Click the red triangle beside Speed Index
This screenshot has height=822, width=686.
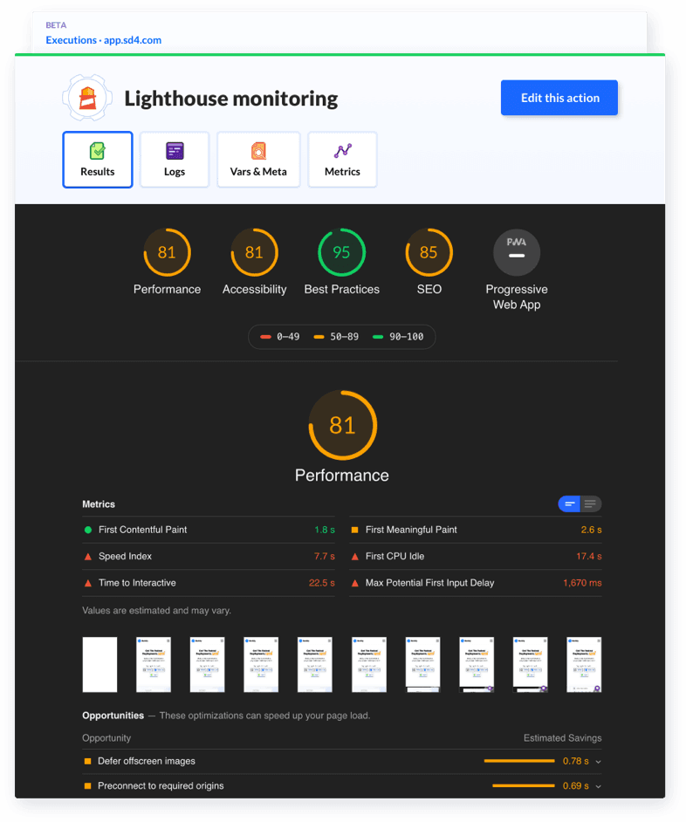[x=87, y=557]
